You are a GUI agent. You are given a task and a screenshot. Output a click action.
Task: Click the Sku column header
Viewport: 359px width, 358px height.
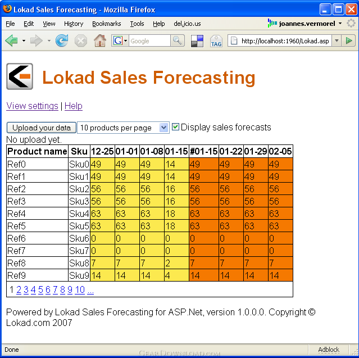pyautogui.click(x=79, y=151)
